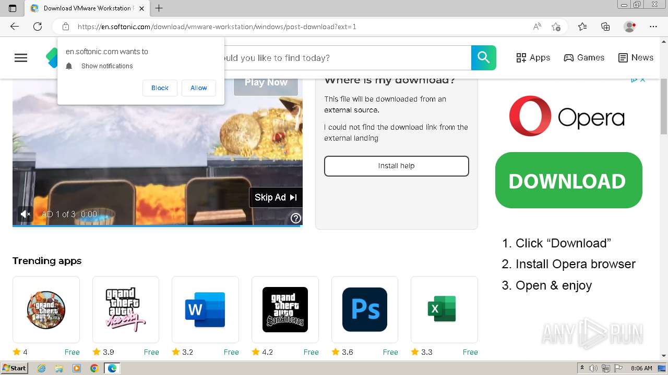Open the Microsoft Excel trending app
Viewport: 668px width, 375px height.
(x=444, y=309)
